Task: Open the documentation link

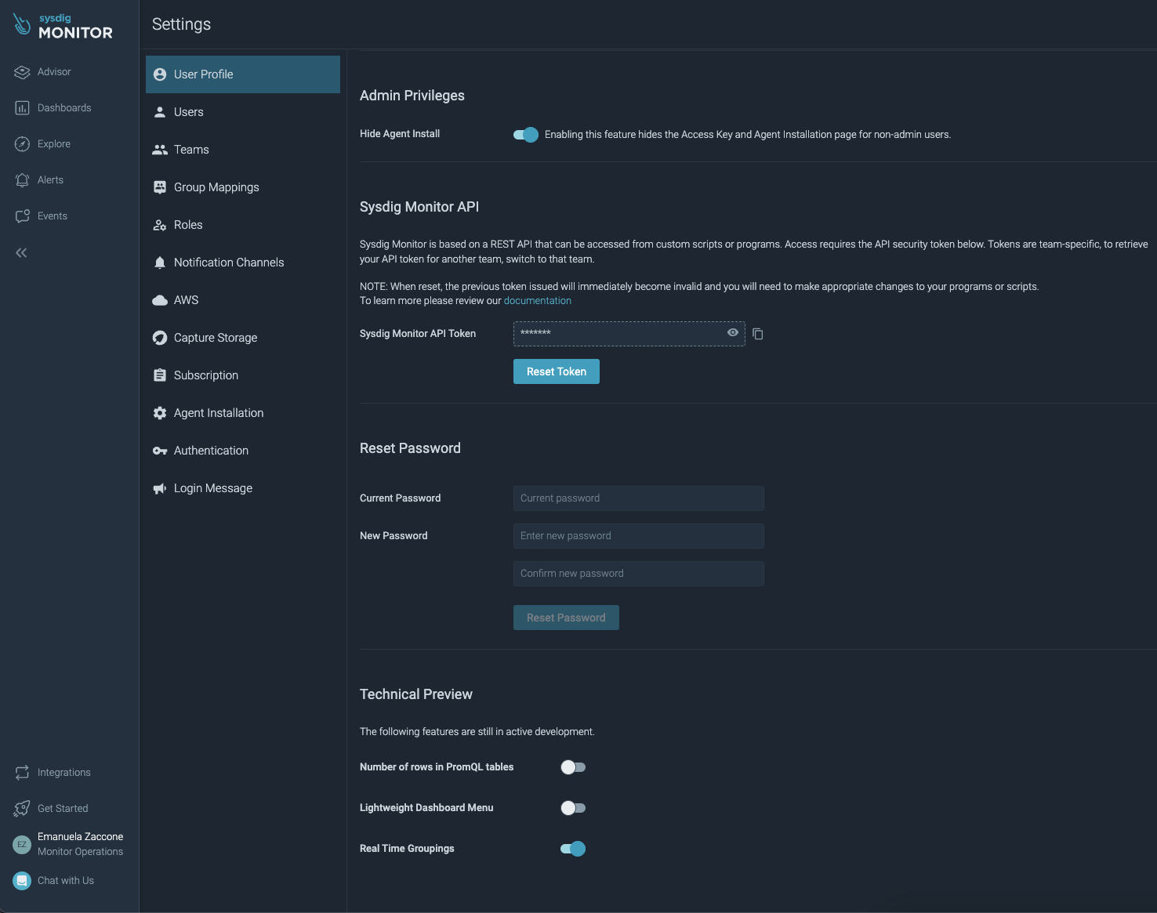Action: point(538,301)
